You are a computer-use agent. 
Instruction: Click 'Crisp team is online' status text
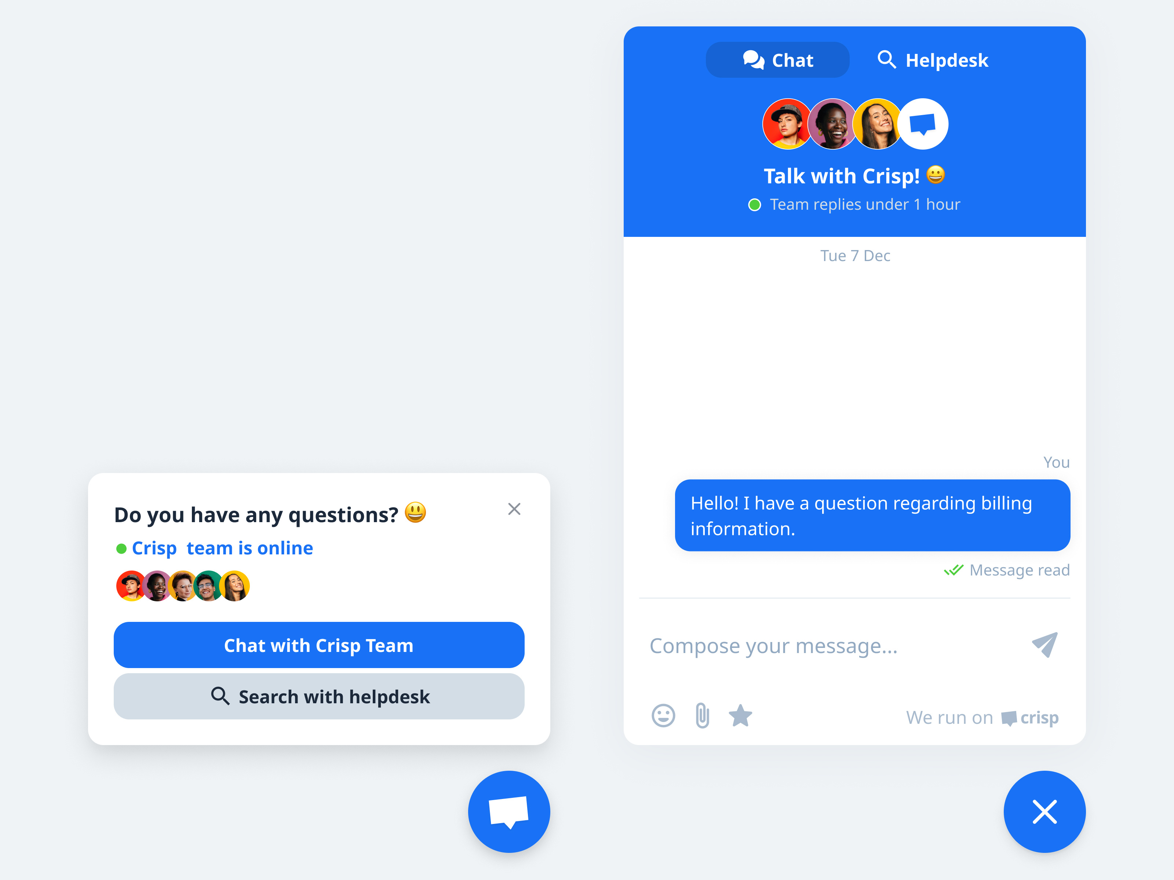(x=222, y=549)
